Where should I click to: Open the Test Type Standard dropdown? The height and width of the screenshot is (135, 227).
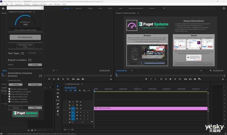35,53
